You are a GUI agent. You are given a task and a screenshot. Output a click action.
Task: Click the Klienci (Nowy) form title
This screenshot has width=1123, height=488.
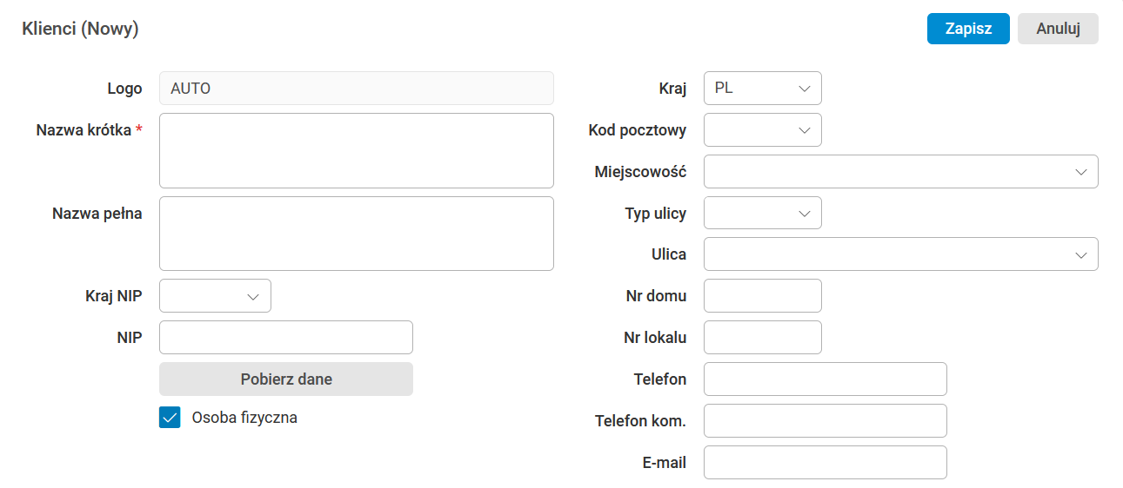tap(80, 29)
